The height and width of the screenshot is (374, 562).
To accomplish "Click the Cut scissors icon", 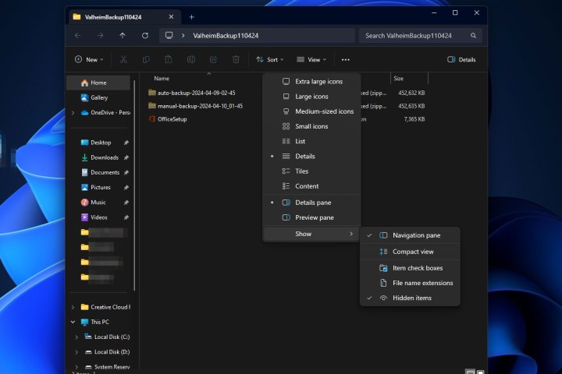I will (x=123, y=59).
